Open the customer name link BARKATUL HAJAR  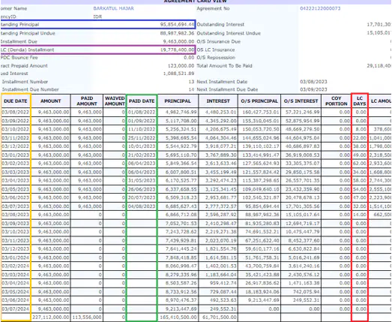[113, 8]
